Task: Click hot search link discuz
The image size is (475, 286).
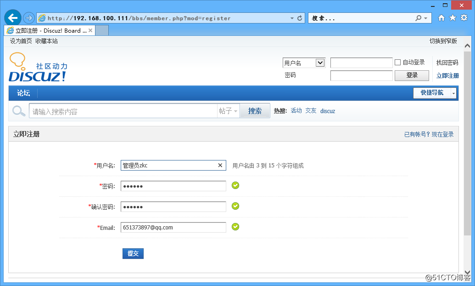Action: point(328,111)
